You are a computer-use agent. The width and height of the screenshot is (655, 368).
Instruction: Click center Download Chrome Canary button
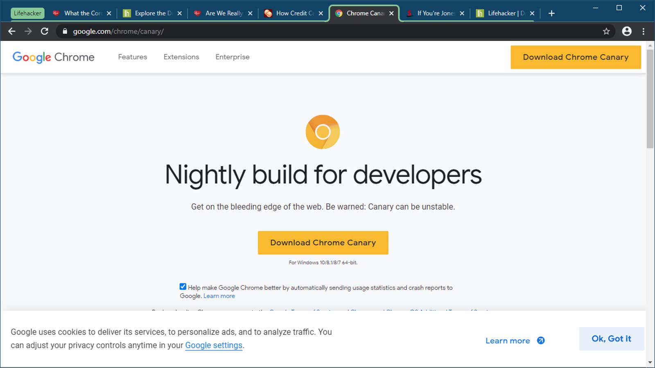[323, 242]
